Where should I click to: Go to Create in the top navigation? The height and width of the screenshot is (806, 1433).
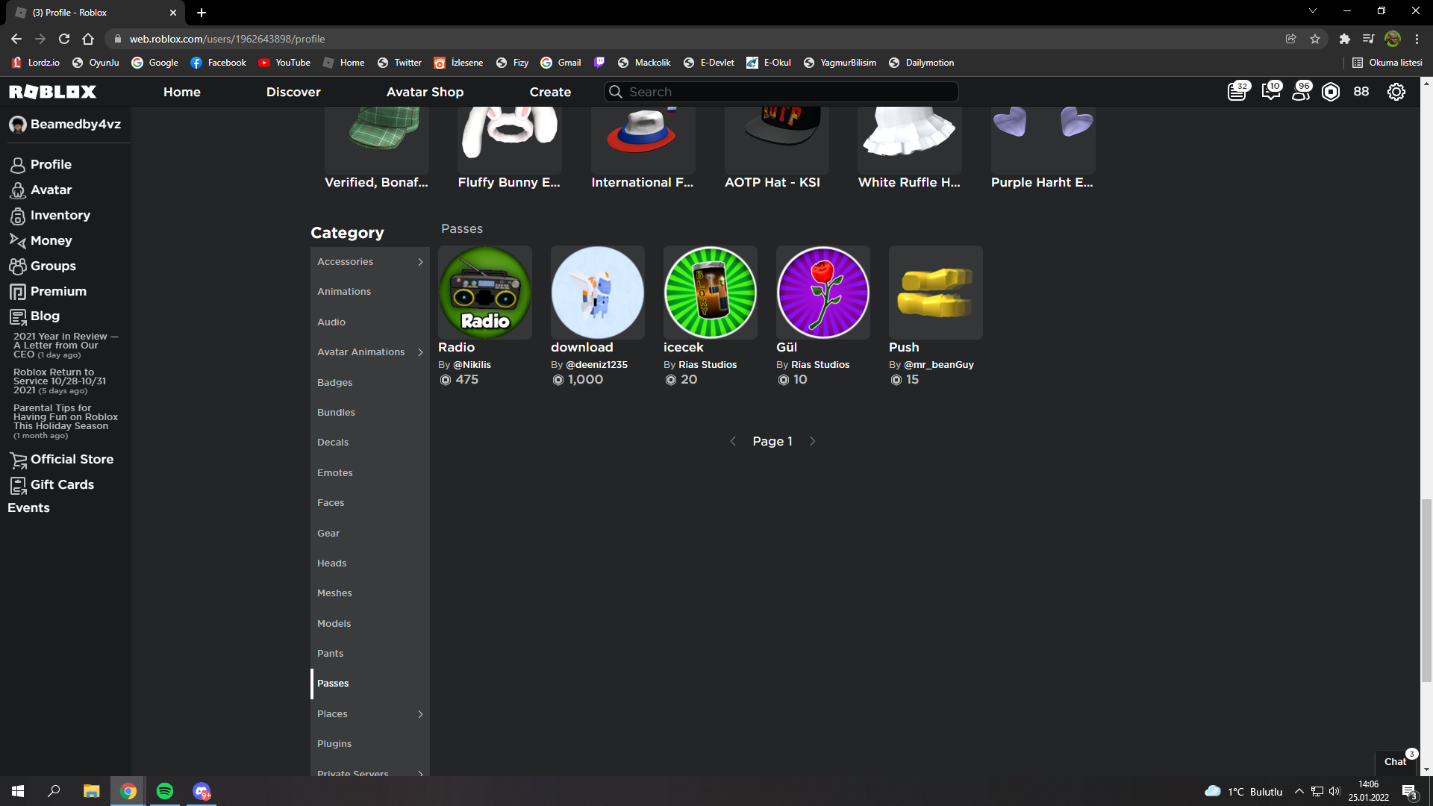click(x=550, y=92)
